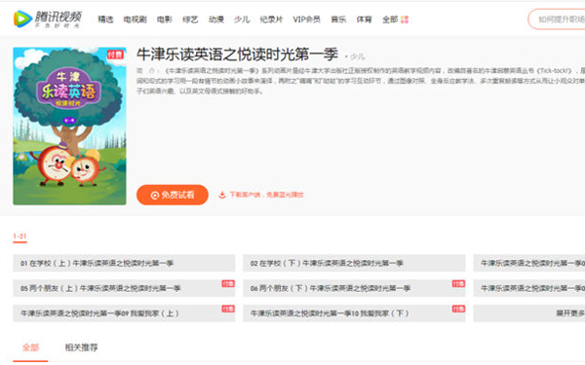Click 付费 badge on episode 06
Screen dimensions: 585x365
(458, 283)
